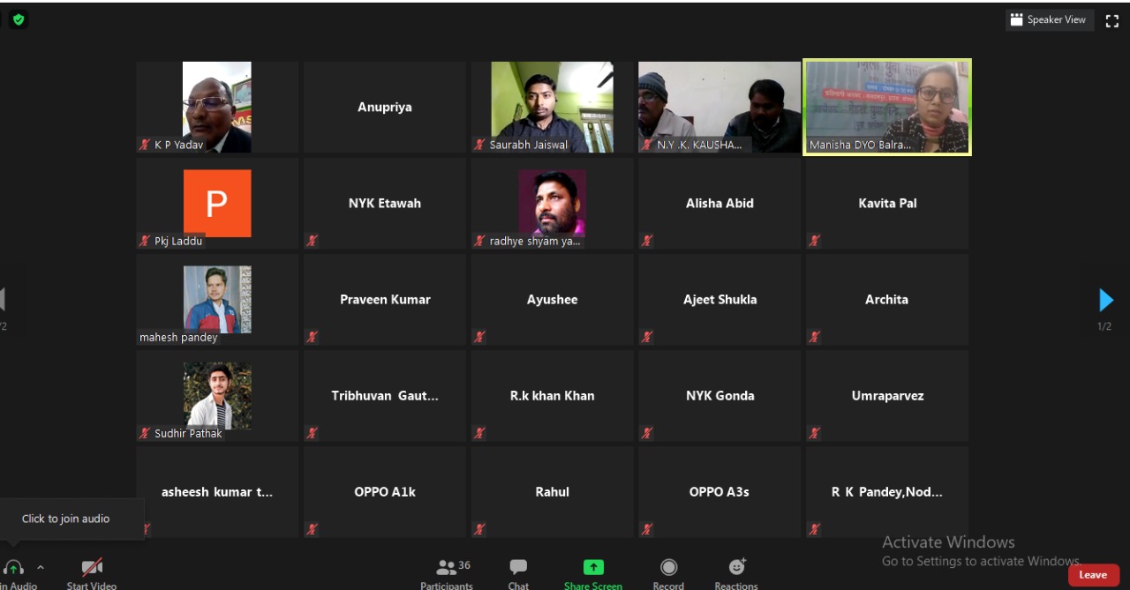The height and width of the screenshot is (590, 1130).
Task: Leave the meeting
Action: point(1093,575)
